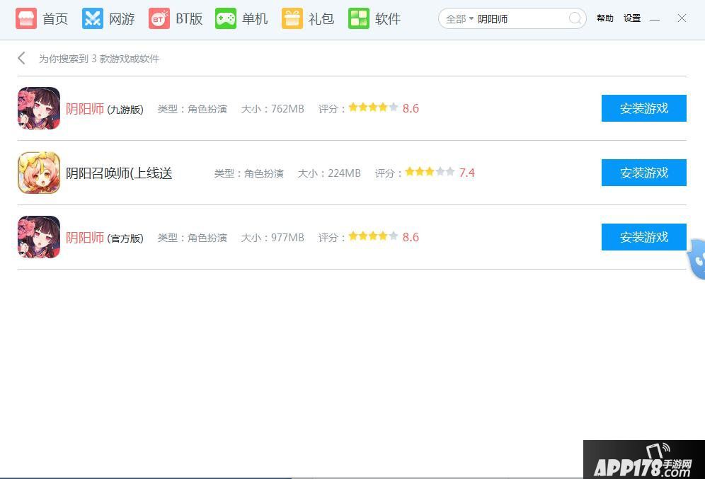The image size is (705, 479).
Task: Open the 首页 home store icon
Action: [26, 19]
